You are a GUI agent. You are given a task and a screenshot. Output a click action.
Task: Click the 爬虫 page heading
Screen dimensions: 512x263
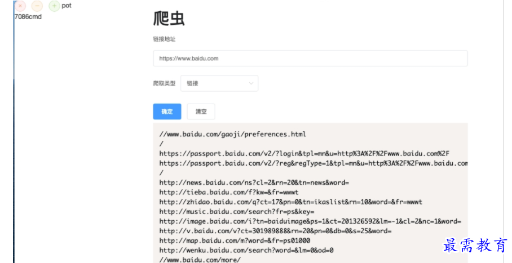[x=169, y=18]
